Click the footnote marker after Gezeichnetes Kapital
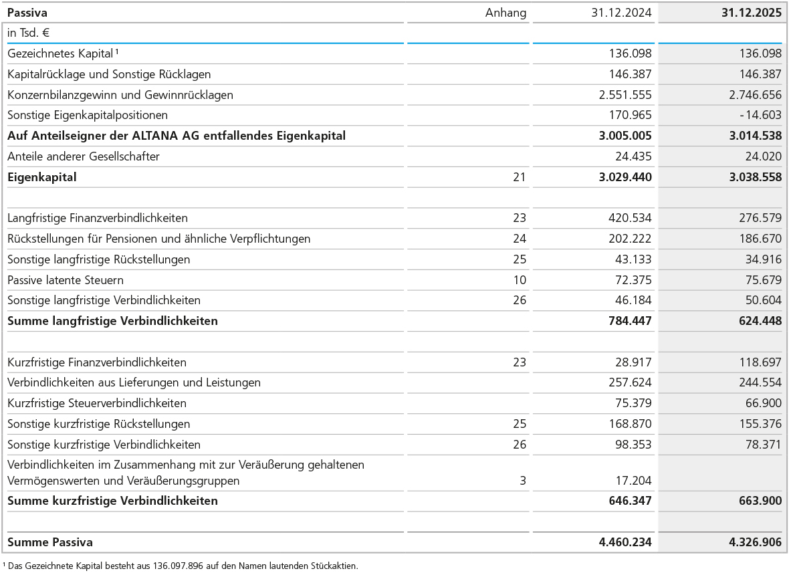Screen dimensions: 789x577 [x=117, y=51]
